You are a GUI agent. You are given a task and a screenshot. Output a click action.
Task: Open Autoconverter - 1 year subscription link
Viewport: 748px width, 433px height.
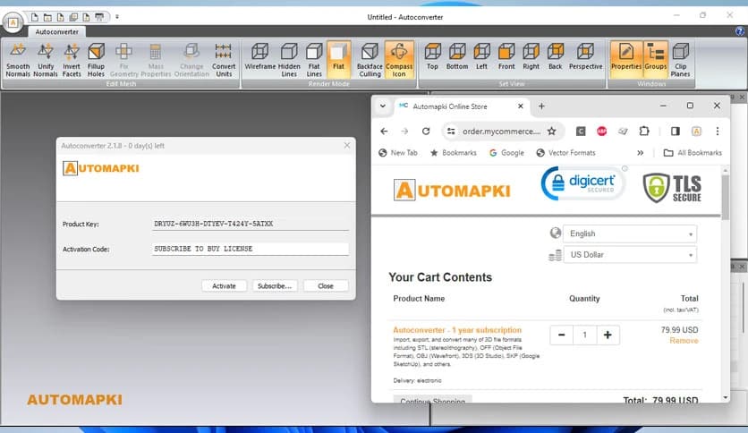click(457, 330)
